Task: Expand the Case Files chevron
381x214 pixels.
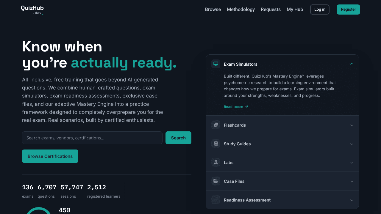Action: coord(352,181)
